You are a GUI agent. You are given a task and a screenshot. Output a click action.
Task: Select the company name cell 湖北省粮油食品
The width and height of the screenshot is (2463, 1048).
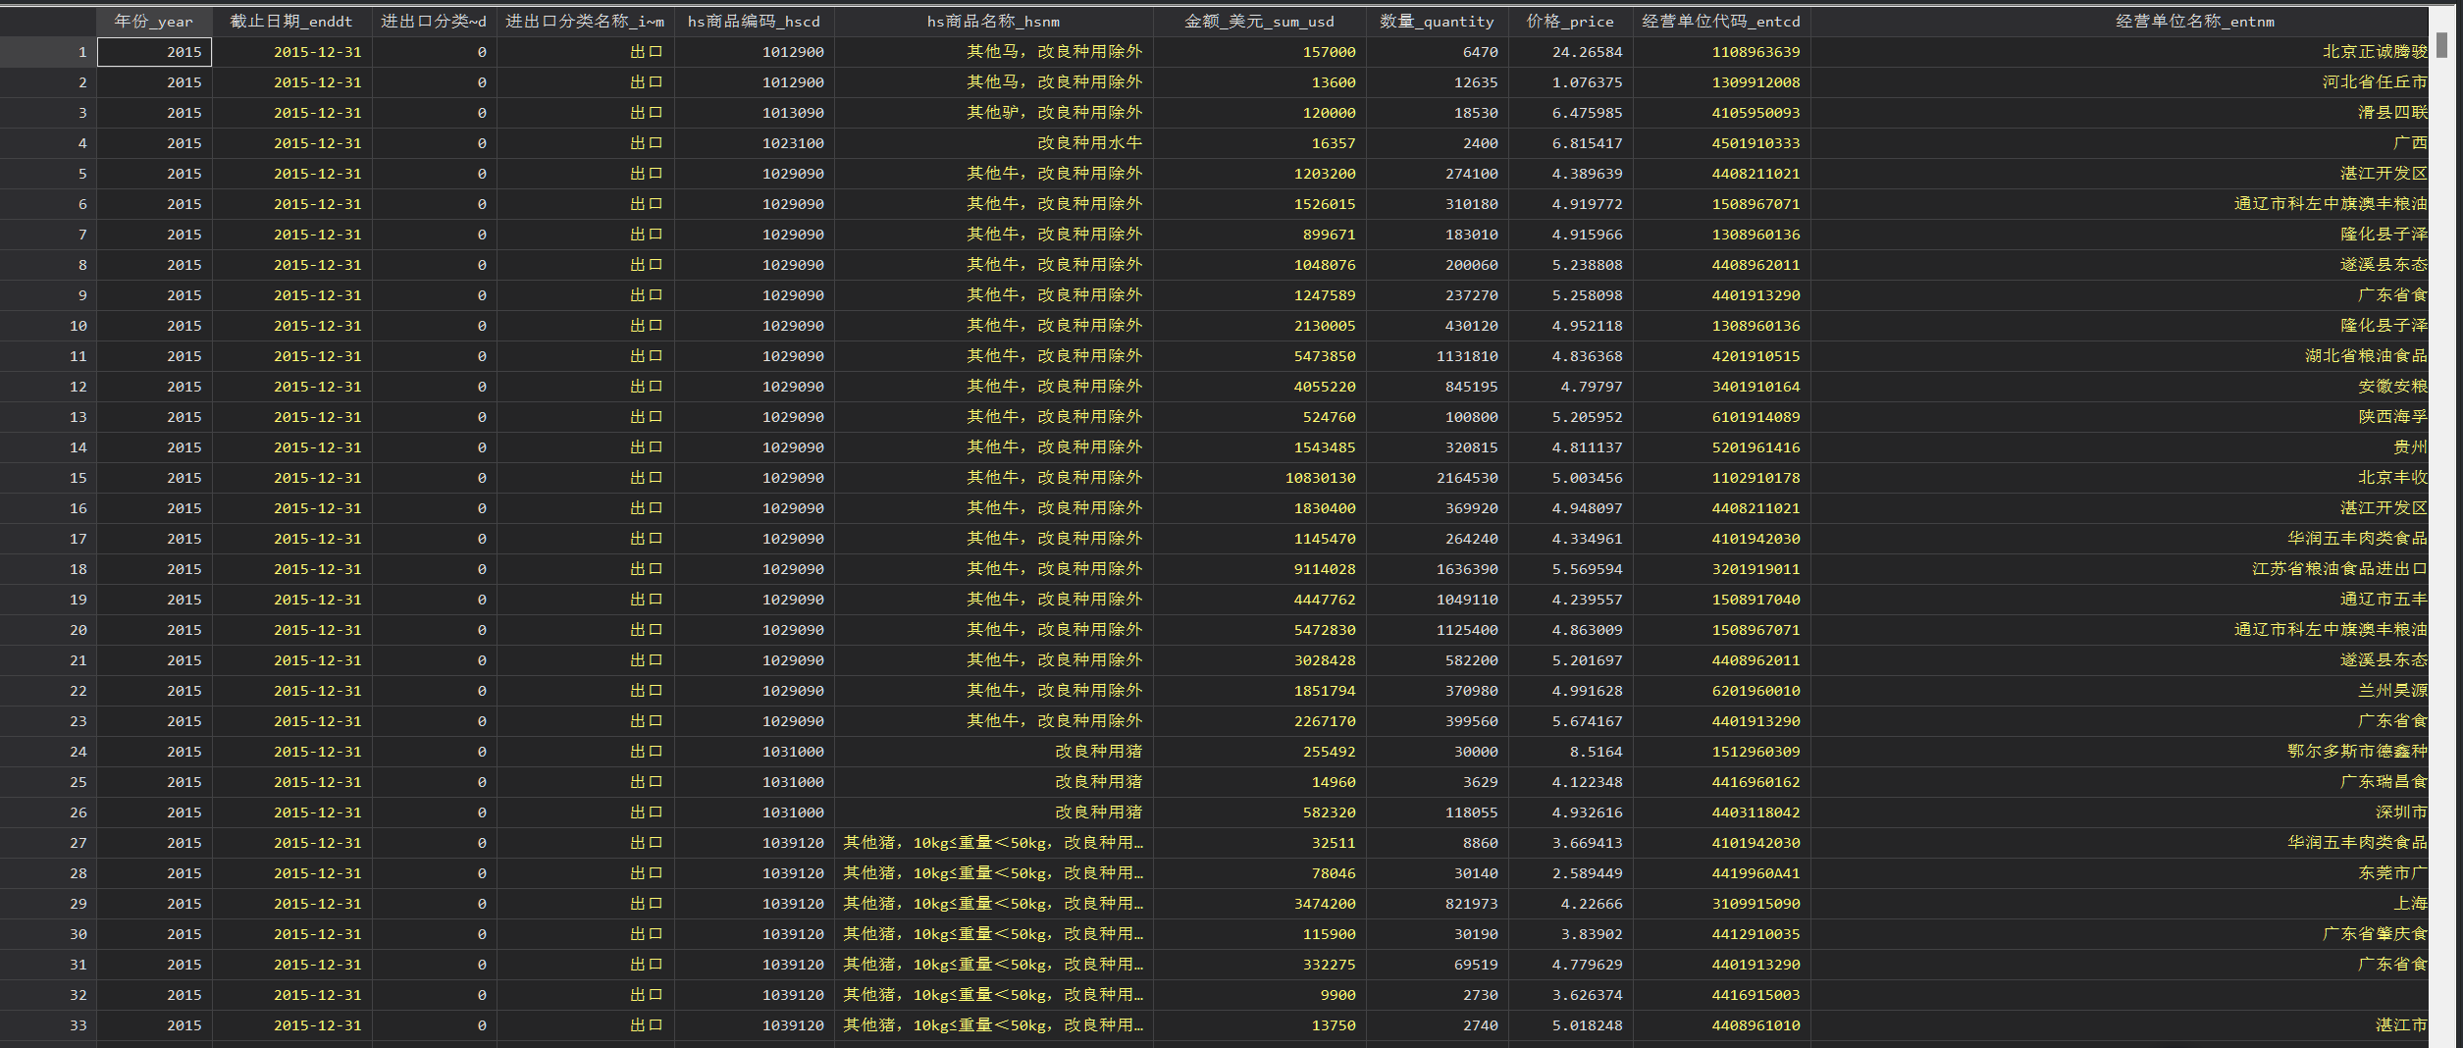pos(2120,356)
